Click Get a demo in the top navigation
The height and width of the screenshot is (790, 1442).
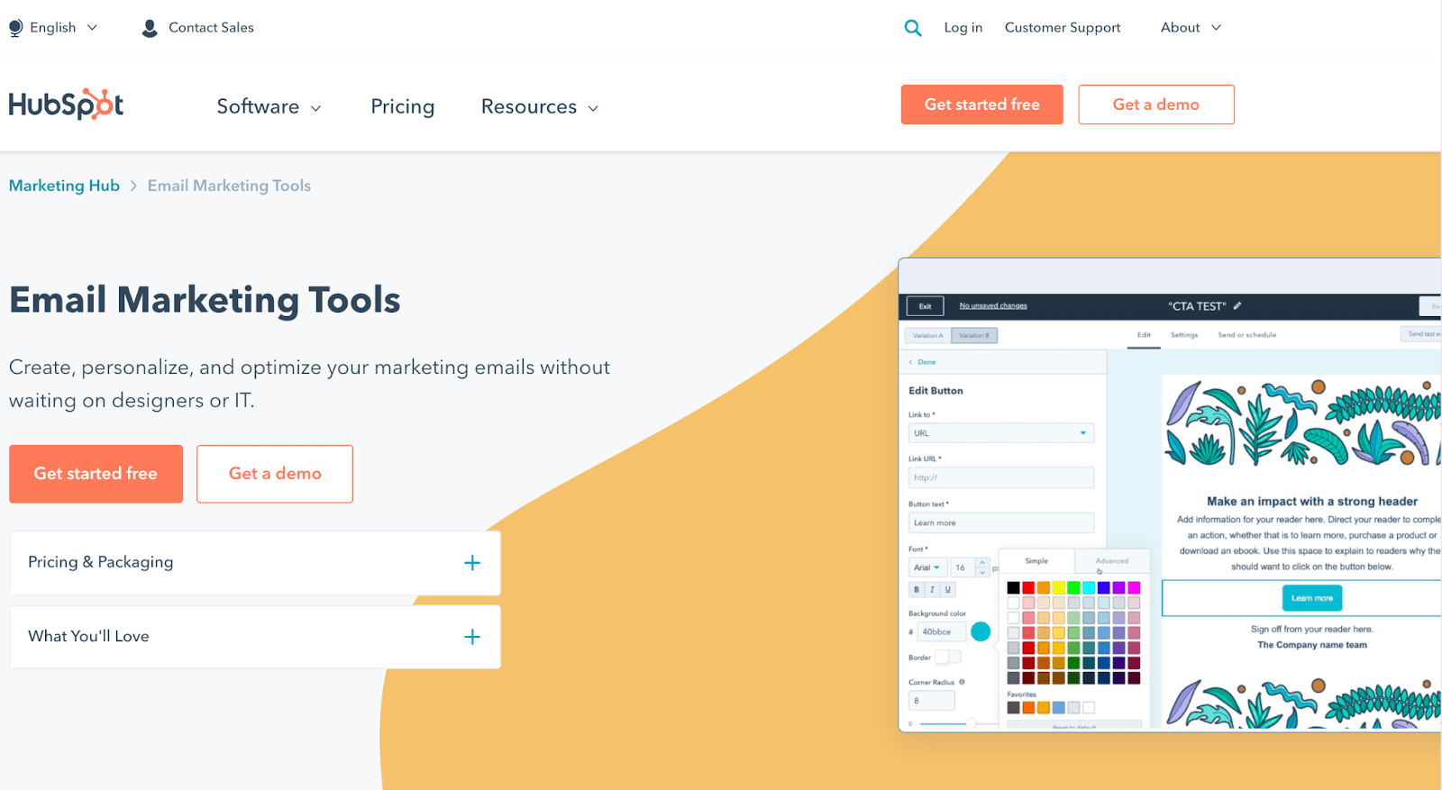click(1156, 104)
